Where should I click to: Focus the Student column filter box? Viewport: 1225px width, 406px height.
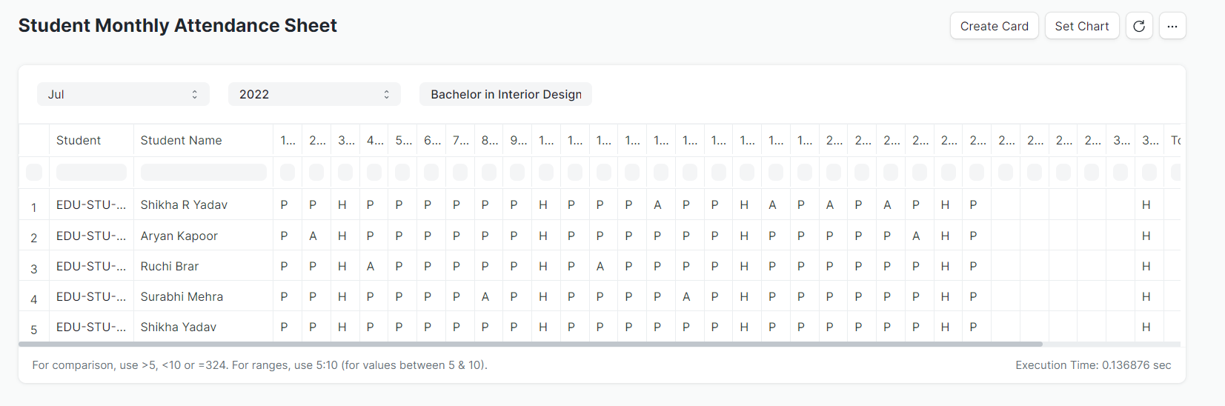[91, 173]
